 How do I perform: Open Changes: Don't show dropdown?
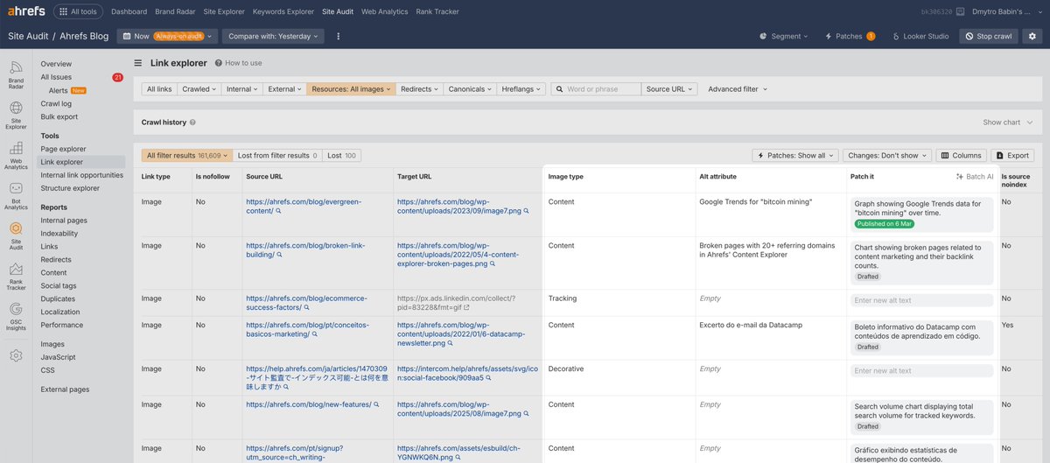(x=886, y=155)
